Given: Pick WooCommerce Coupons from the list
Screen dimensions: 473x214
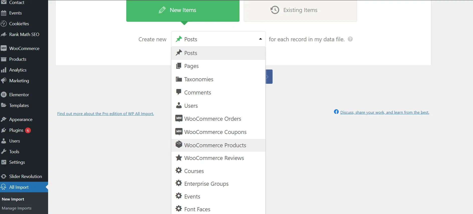Looking at the screenshot, I should pyautogui.click(x=218, y=132).
